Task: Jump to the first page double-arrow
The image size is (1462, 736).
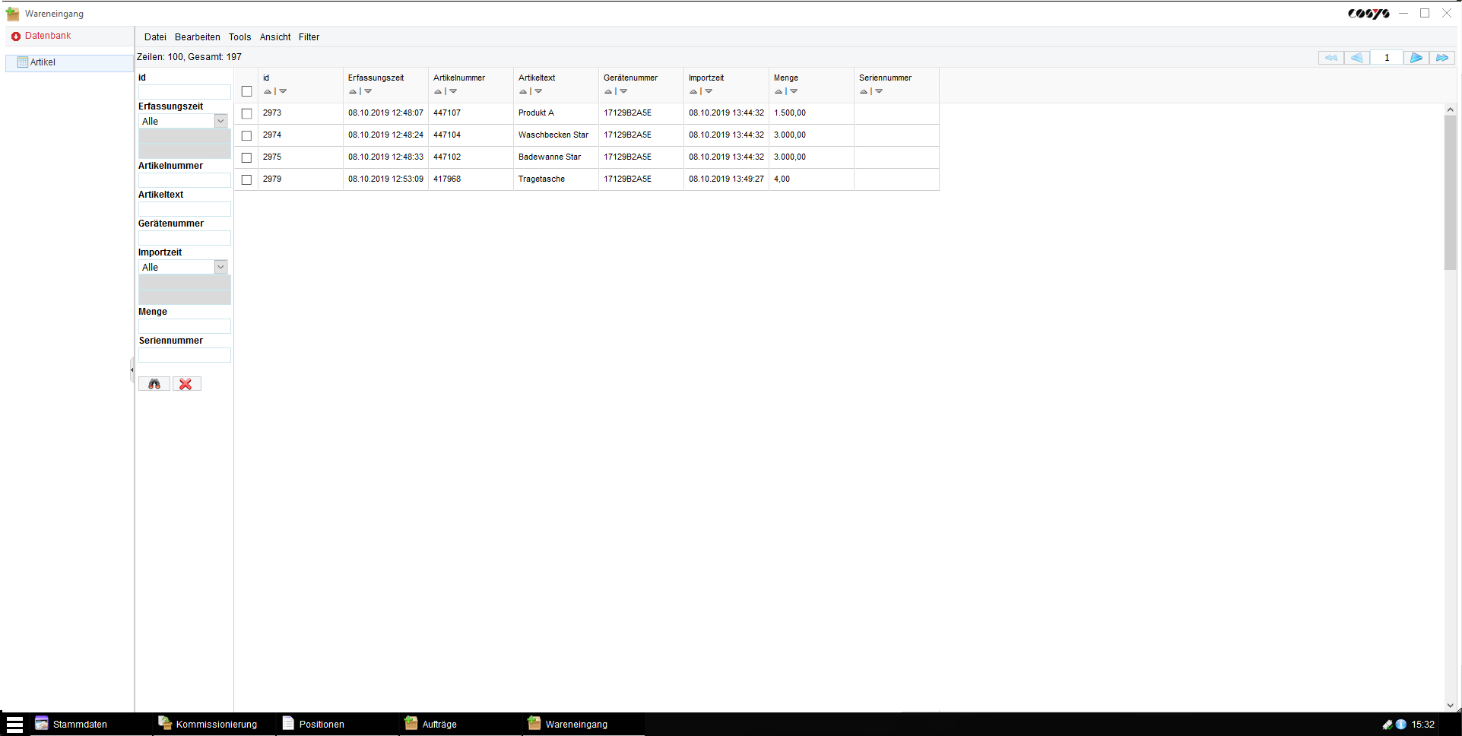Action: point(1330,57)
